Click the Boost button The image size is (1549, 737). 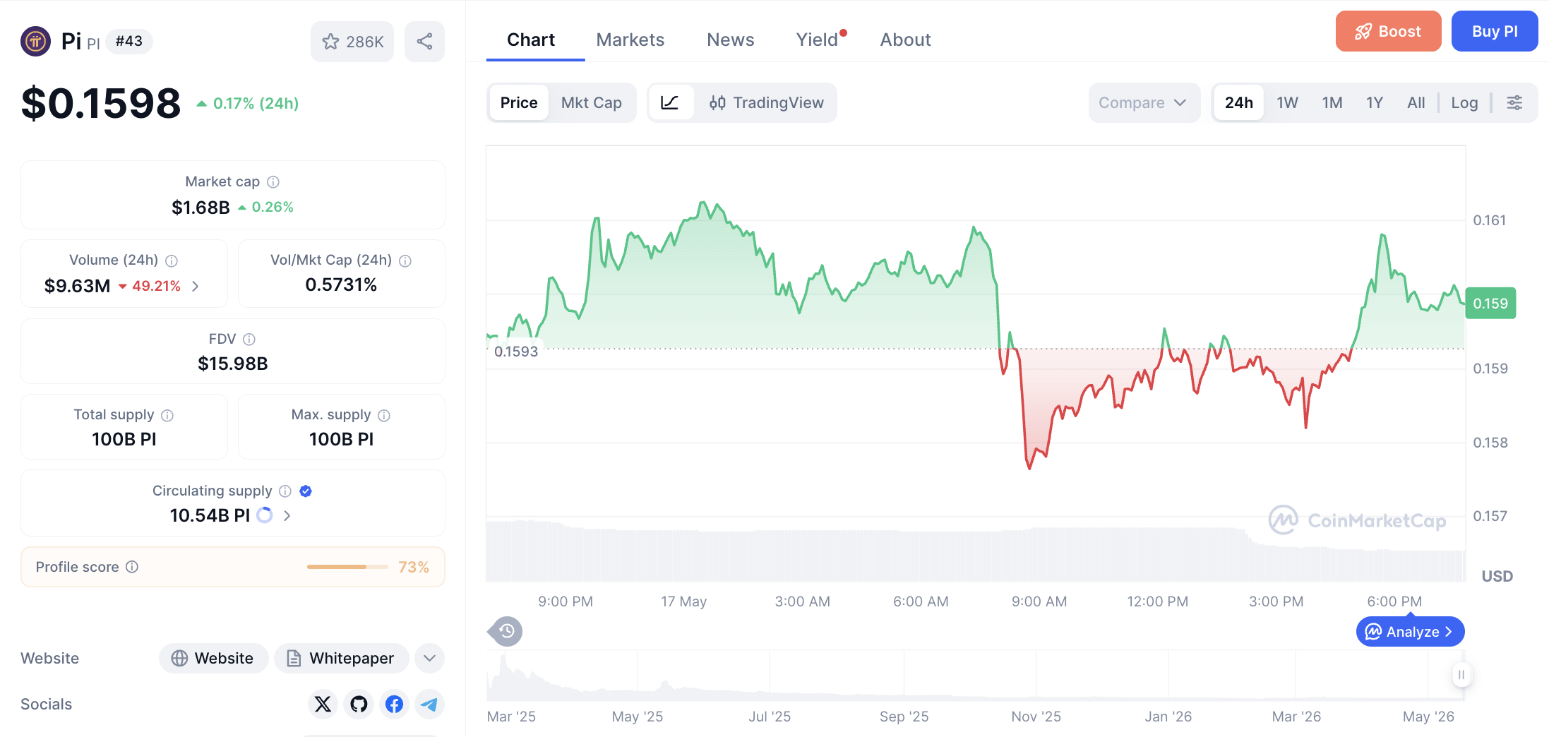(1388, 31)
